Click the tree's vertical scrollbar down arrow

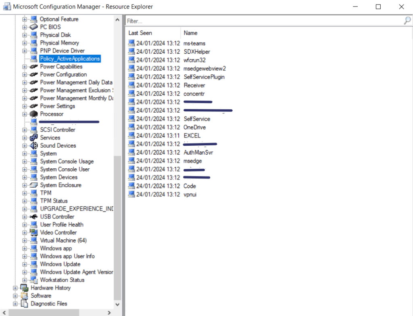point(117,304)
